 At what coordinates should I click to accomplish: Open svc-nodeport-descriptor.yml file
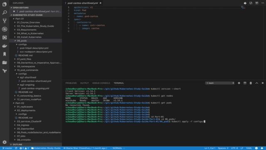[x=36, y=52]
